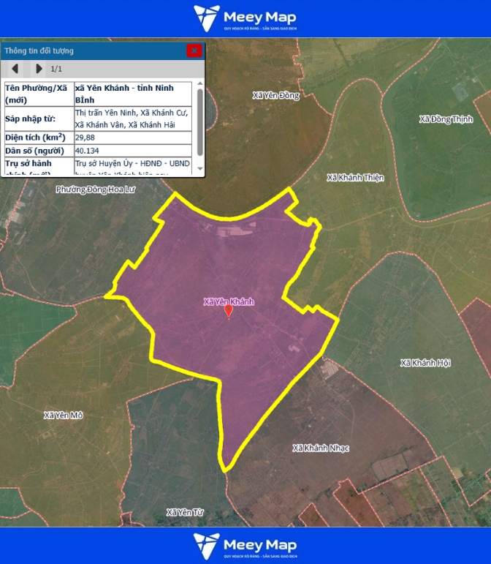Click the Xã Yên Từ label
Viewport: 491px width, 564px height.
coord(183,512)
